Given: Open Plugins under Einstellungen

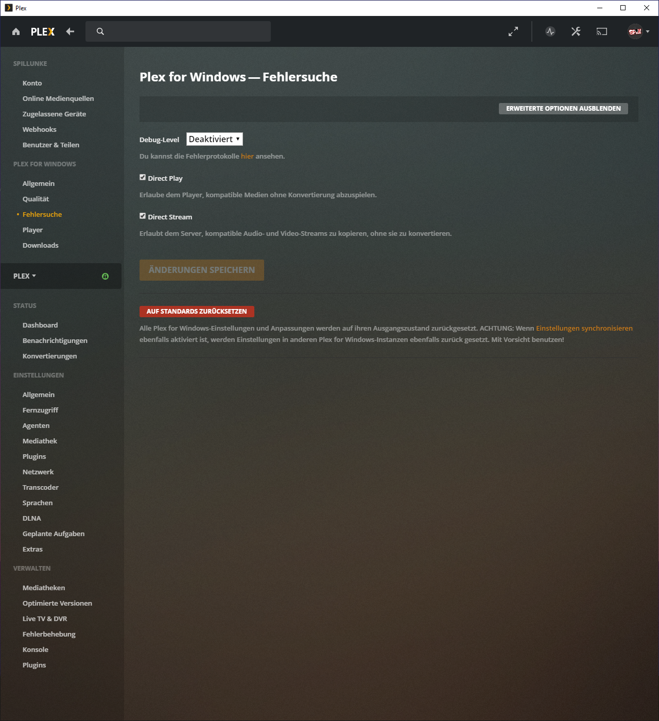Looking at the screenshot, I should 34,456.
